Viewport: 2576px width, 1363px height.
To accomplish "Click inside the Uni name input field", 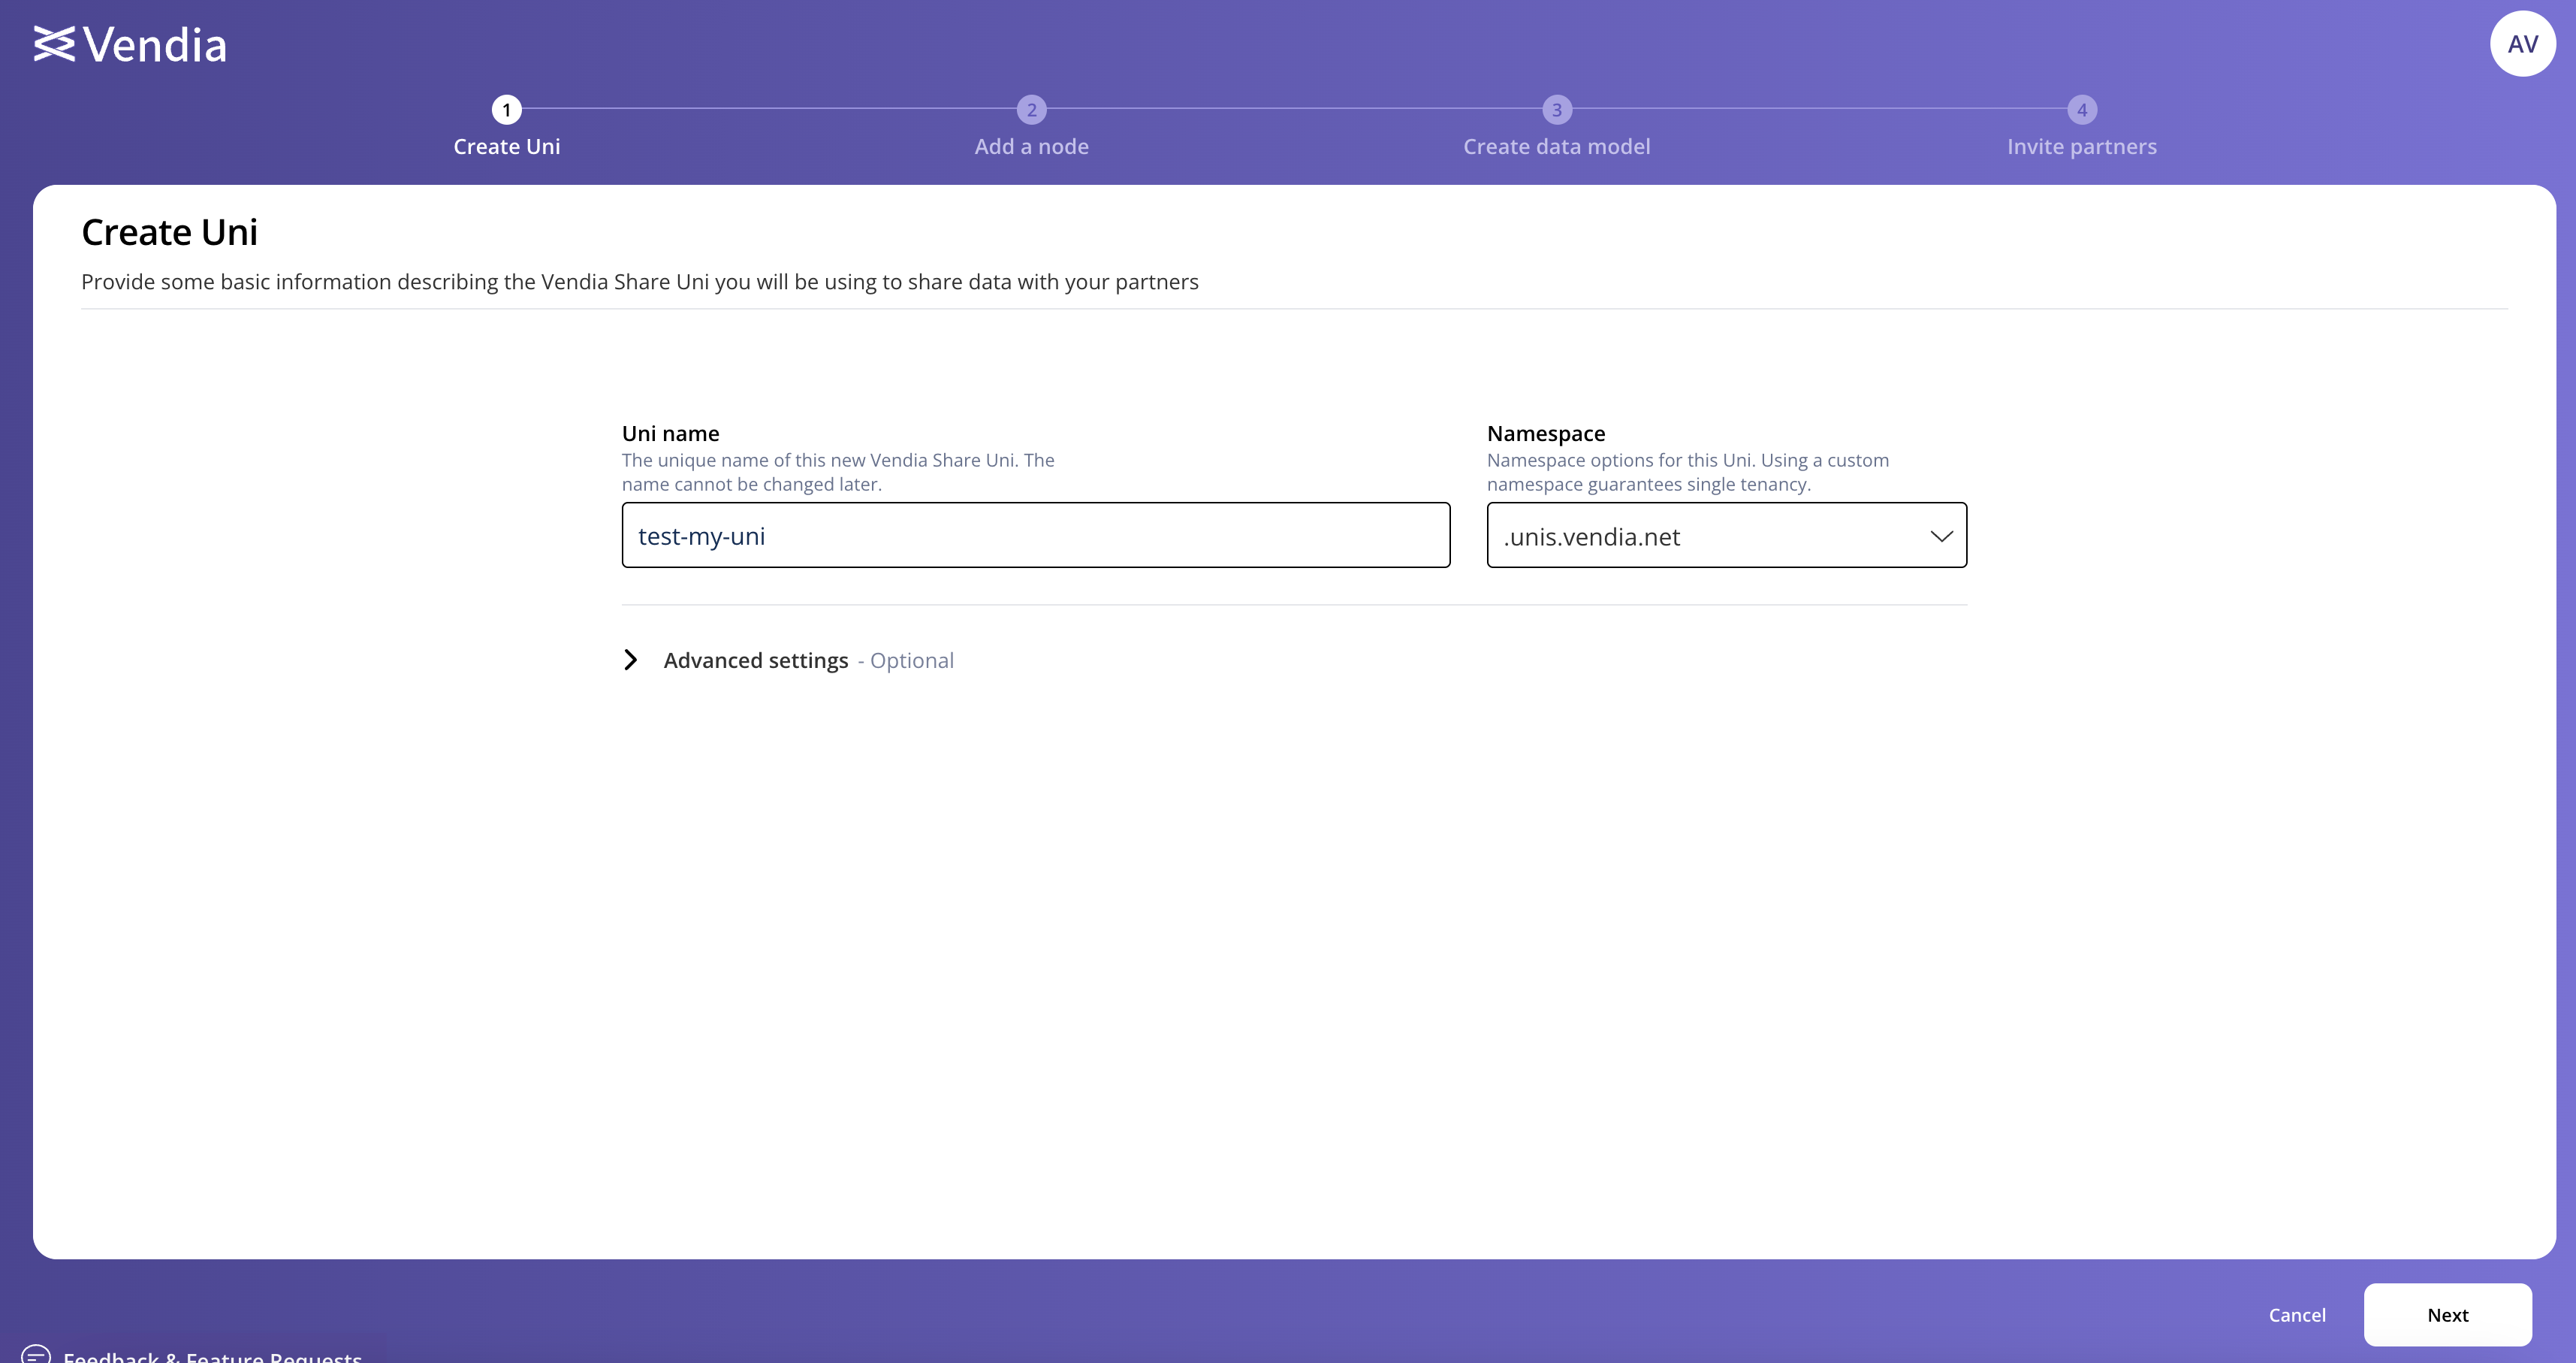I will coord(1036,535).
